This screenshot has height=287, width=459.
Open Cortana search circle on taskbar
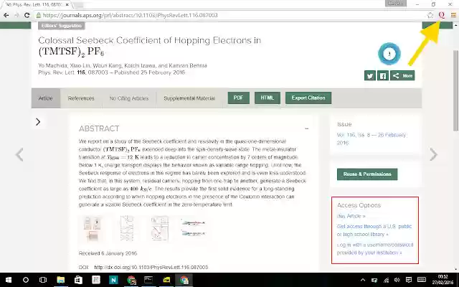coord(26,280)
